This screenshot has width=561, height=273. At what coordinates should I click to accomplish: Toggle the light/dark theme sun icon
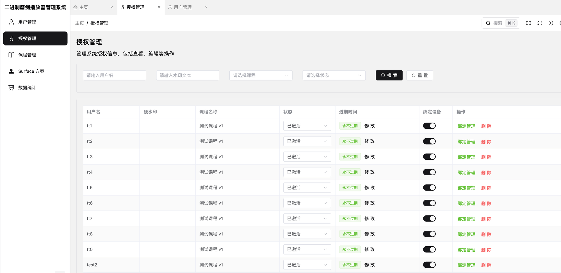551,23
